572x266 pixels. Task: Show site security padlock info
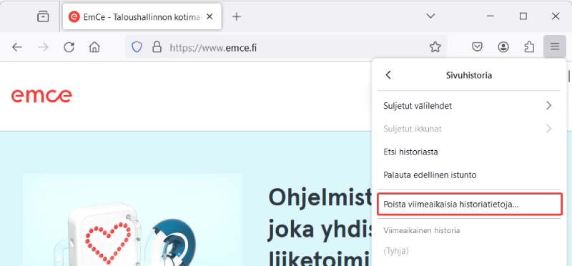[157, 46]
